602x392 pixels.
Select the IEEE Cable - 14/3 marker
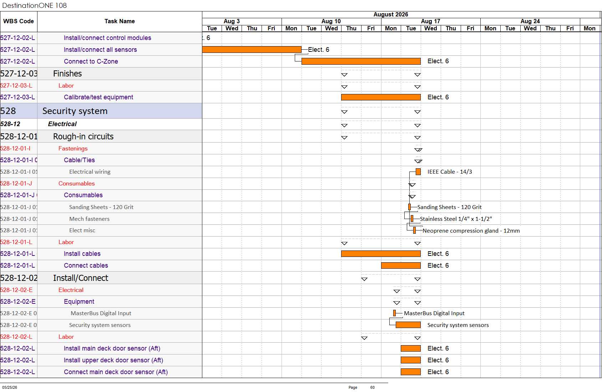coord(418,172)
